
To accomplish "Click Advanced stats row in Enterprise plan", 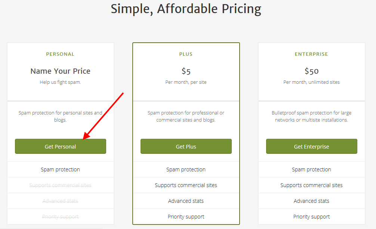I will click(311, 201).
